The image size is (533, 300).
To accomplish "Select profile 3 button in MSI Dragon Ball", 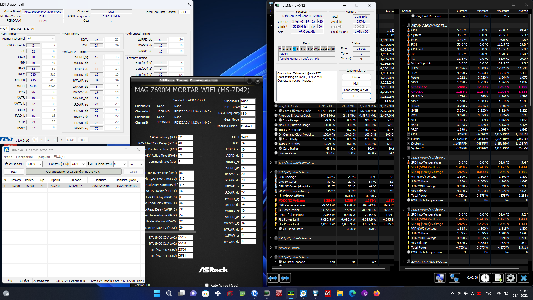I will [48, 140].
